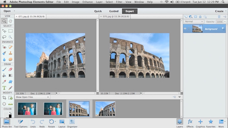
Task: Toggle lock all pixels in Layers panel
Action: pyautogui.click(x=200, y=17)
